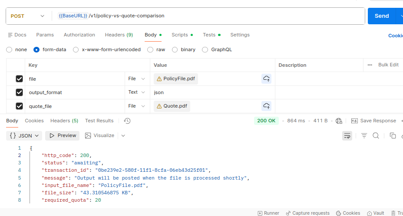Open the Vault from the status bar

pyautogui.click(x=376, y=213)
